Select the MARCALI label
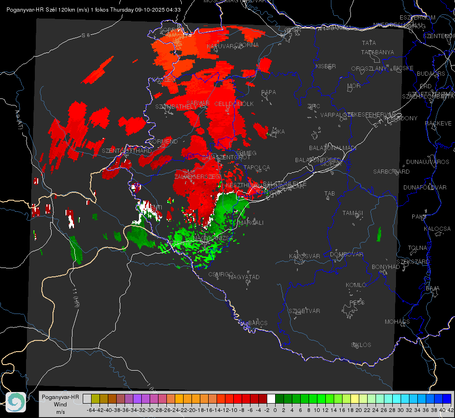Screen dimensions: 455x418 coord(251,223)
